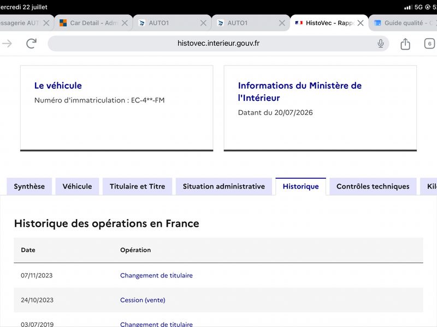Tap the mercredi 22 juillet date
The image size is (437, 327).
(23, 7)
